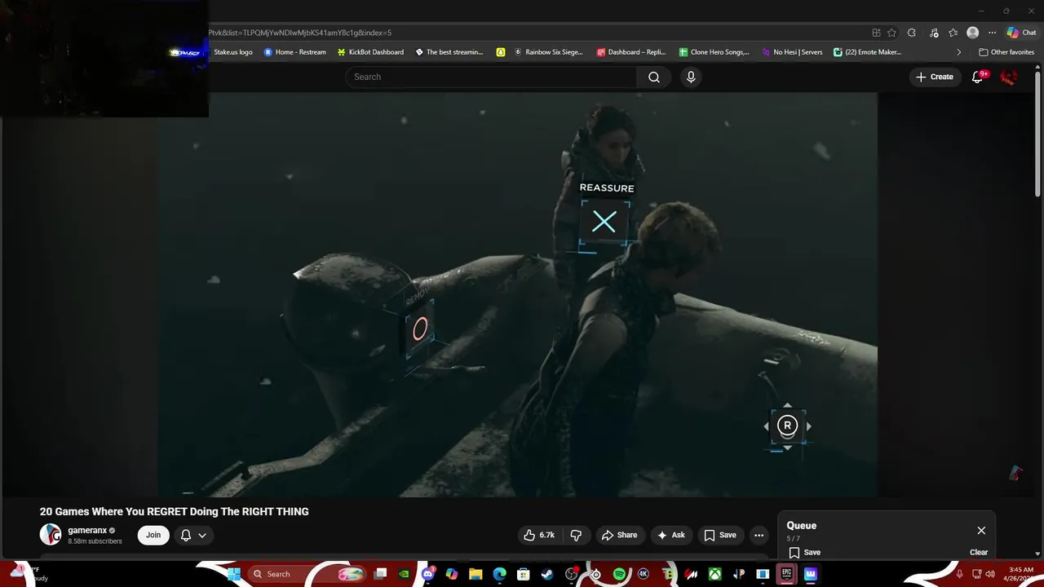This screenshot has height=587, width=1044.
Task: Toggle microphone mute in the system tray
Action: (959, 574)
